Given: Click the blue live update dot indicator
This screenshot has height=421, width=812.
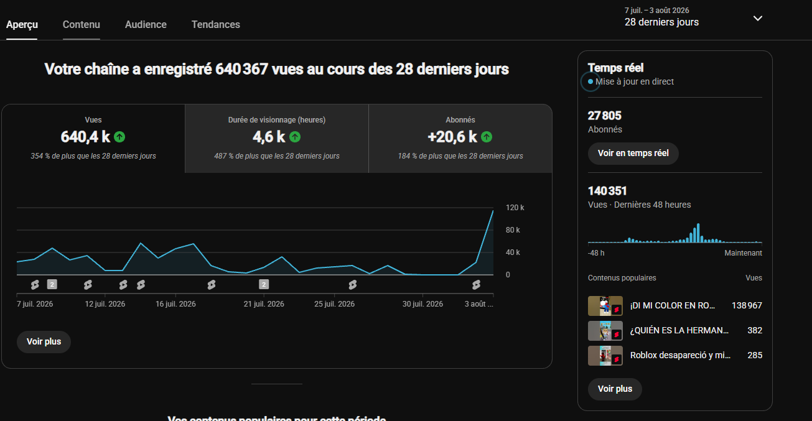Looking at the screenshot, I should coord(590,81).
